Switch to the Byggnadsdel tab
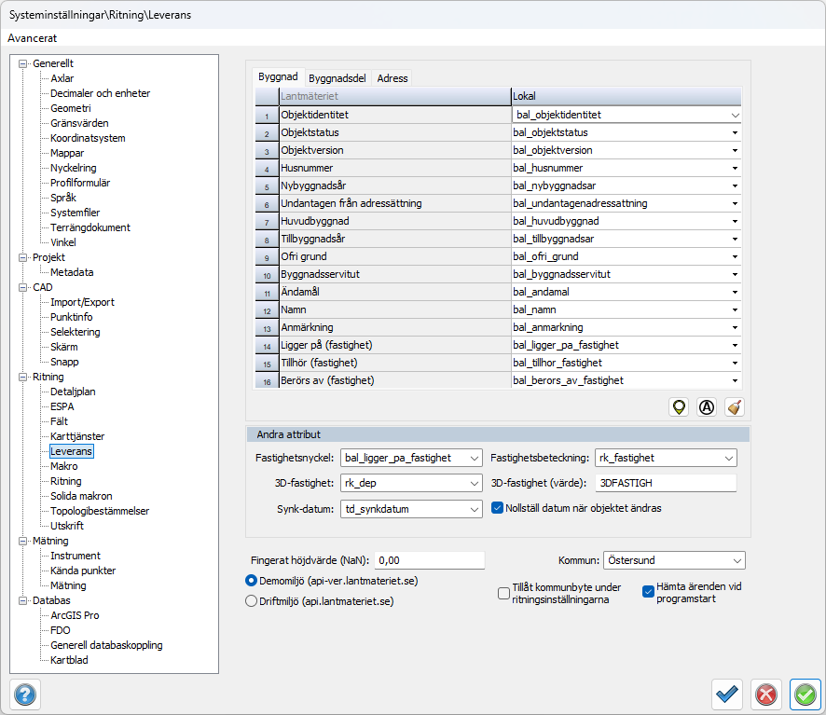 coord(337,78)
